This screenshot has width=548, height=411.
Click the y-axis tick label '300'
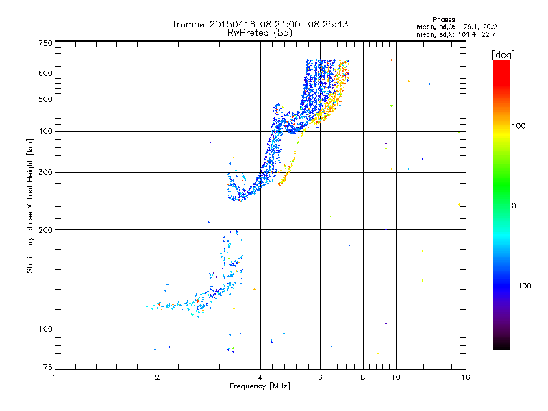(45, 173)
